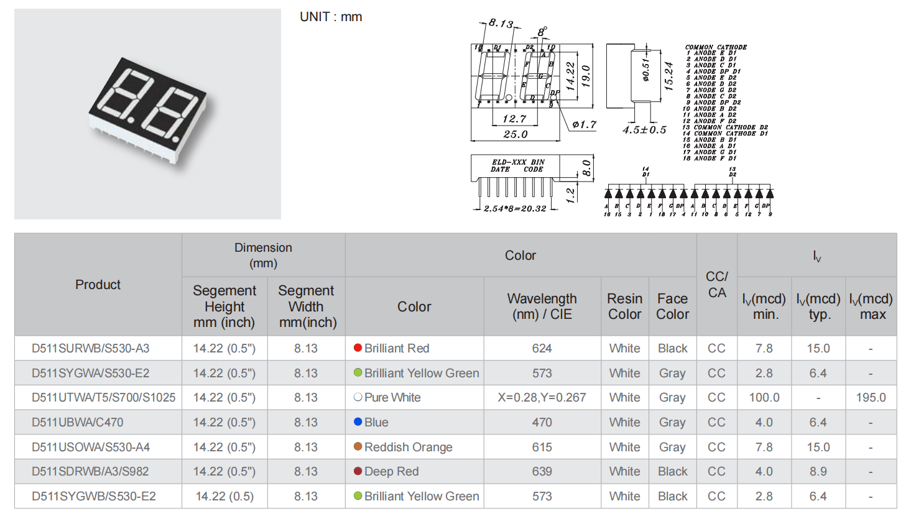Click the 'Iv(mcd) min.' column header
The height and width of the screenshot is (524, 911).
coord(764,306)
